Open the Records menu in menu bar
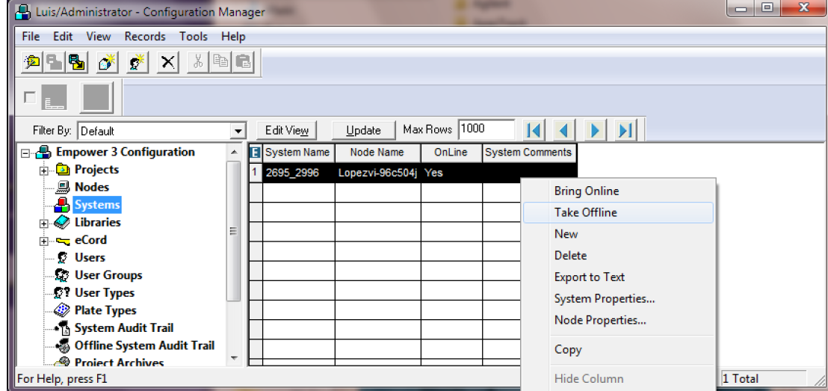 (x=145, y=37)
